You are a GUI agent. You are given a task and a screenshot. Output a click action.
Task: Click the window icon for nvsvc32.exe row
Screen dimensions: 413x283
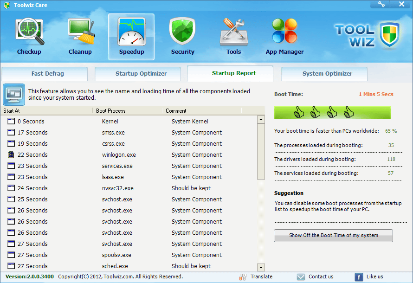click(11, 188)
